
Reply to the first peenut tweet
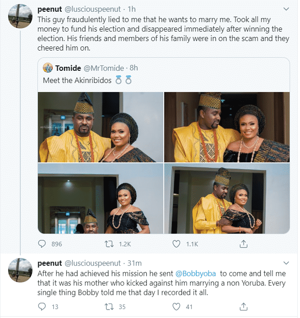coord(42,244)
